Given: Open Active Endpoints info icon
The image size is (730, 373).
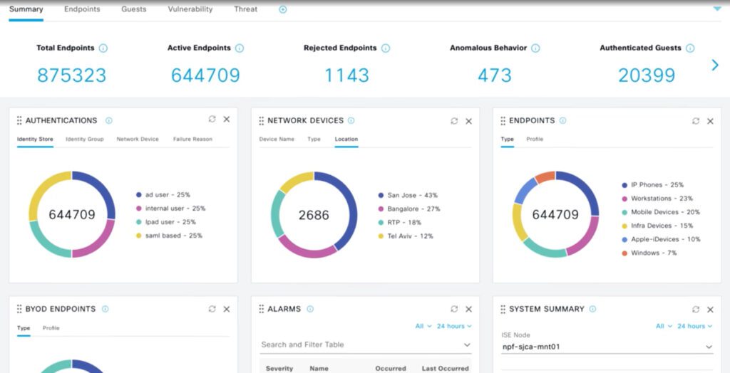Looking at the screenshot, I should coord(240,48).
